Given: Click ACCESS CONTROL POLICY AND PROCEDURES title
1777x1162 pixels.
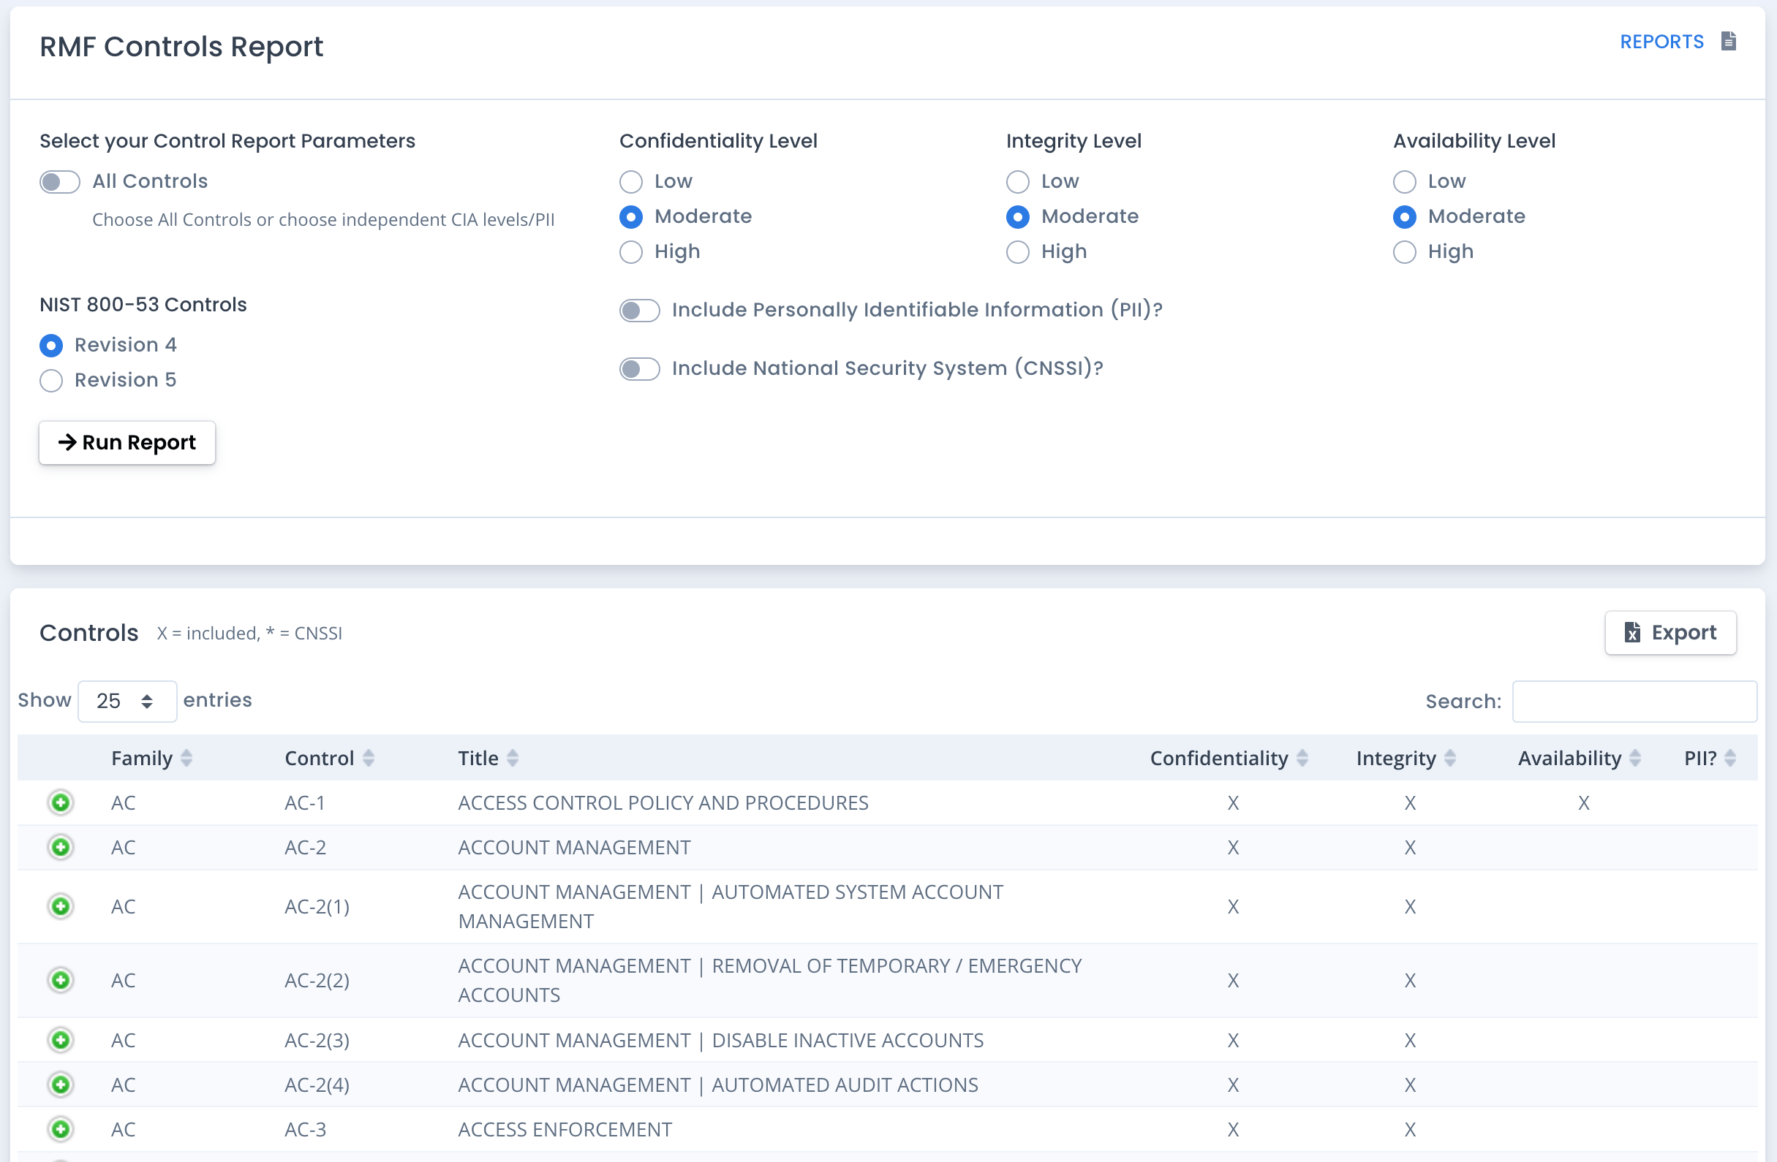Looking at the screenshot, I should pos(663,803).
